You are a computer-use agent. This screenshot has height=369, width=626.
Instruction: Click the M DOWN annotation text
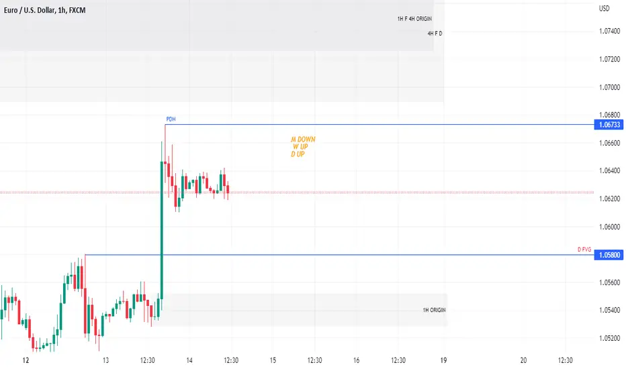point(303,140)
